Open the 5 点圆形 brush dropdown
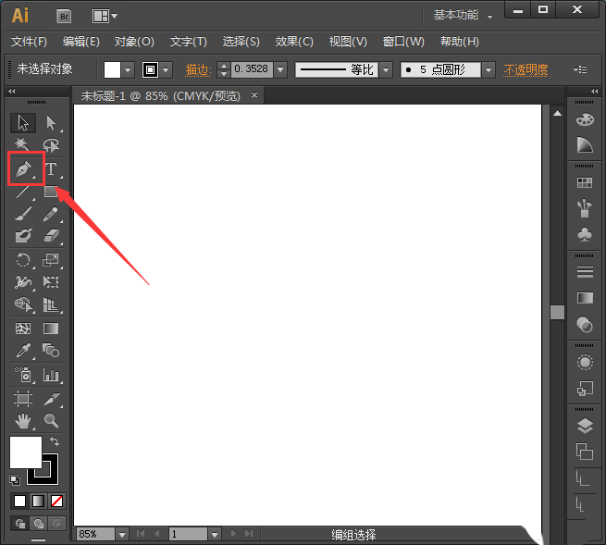The image size is (606, 545). [x=489, y=70]
